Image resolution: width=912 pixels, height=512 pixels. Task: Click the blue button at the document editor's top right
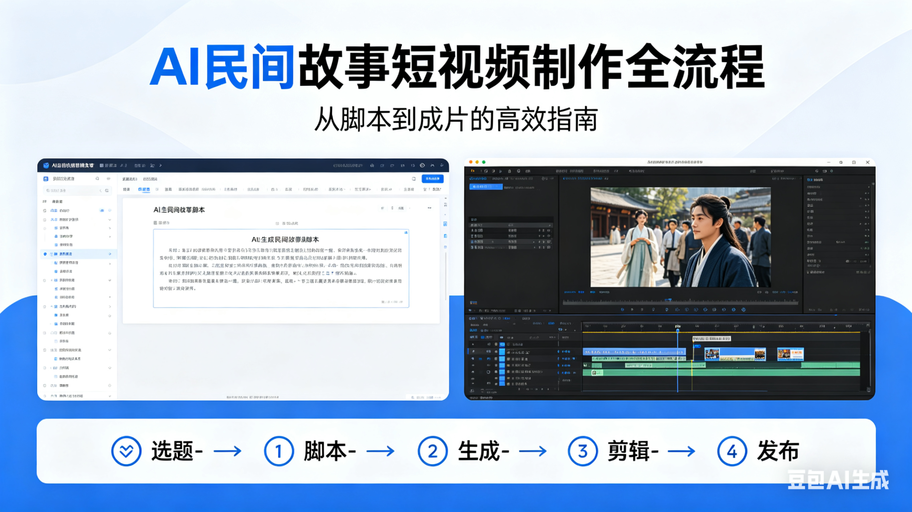tap(432, 179)
